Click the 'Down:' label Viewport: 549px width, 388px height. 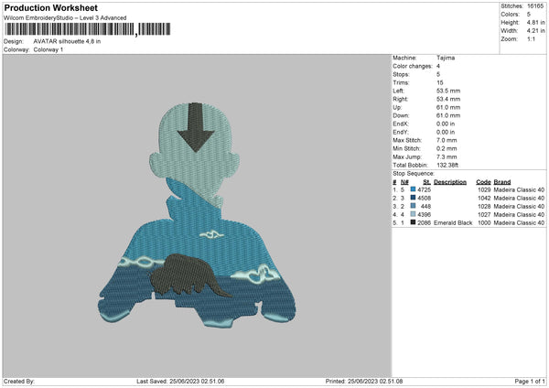point(401,115)
